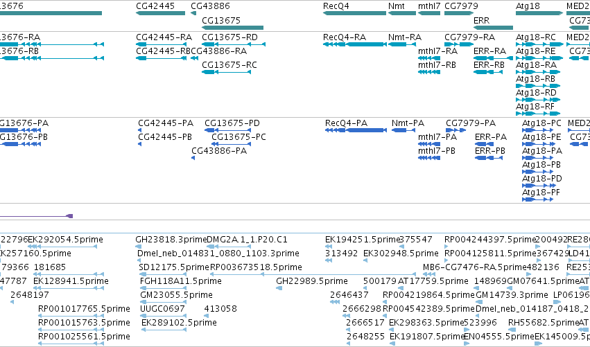Image resolution: width=590 pixels, height=347 pixels.
Task: Select the Nmt-RA transcript label
Action: pyautogui.click(x=404, y=37)
